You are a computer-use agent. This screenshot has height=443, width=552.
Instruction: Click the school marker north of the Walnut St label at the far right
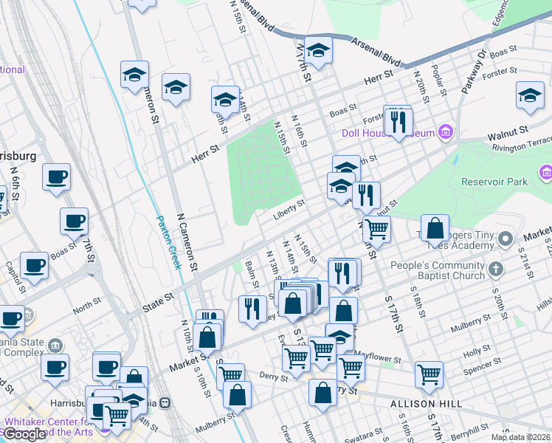(530, 97)
